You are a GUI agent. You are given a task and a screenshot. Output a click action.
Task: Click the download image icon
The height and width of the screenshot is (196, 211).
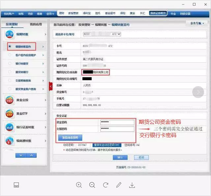pyautogui.click(x=132, y=185)
